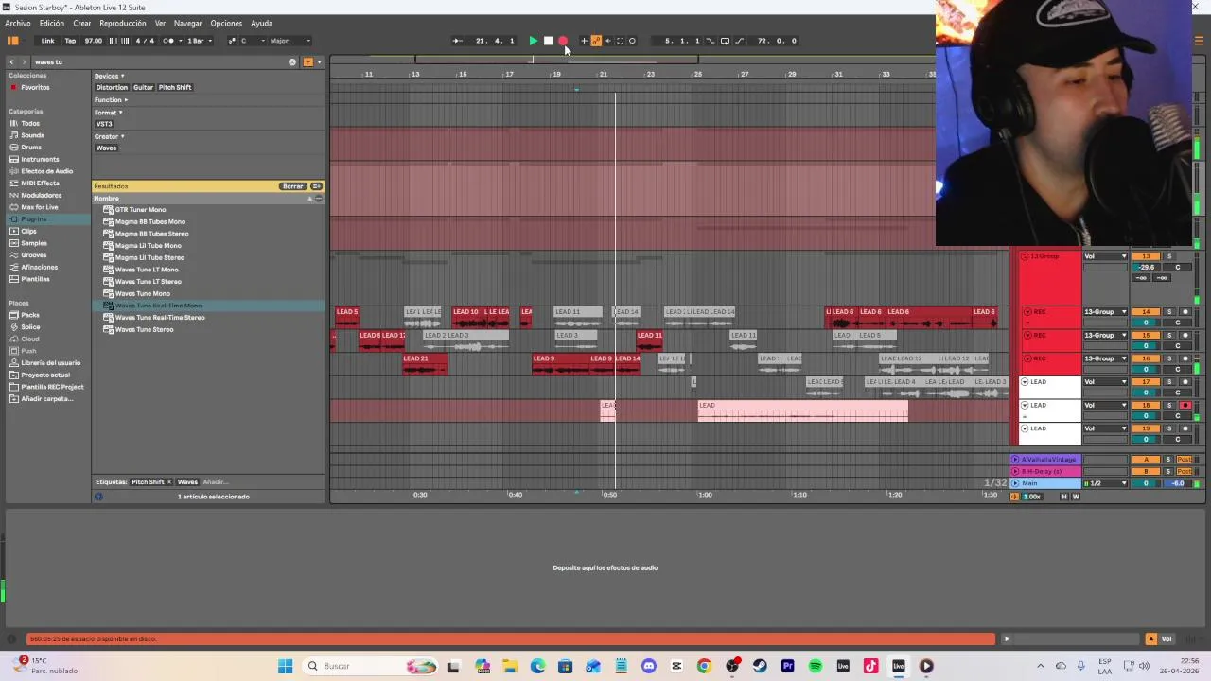Open the Major scale dropdown
Viewport: 1211px width, 681px height.
click(x=290, y=41)
